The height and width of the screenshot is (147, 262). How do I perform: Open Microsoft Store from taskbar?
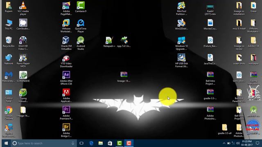[x=110, y=143]
